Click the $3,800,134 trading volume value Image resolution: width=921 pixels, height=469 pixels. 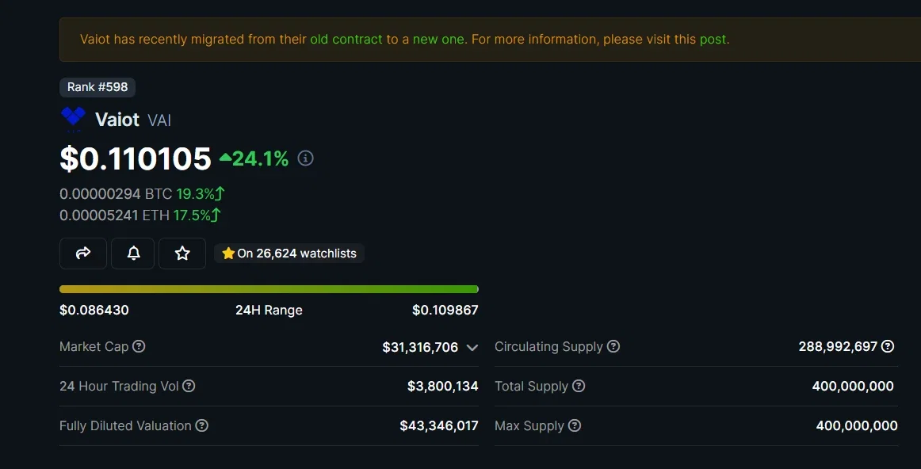click(x=443, y=387)
